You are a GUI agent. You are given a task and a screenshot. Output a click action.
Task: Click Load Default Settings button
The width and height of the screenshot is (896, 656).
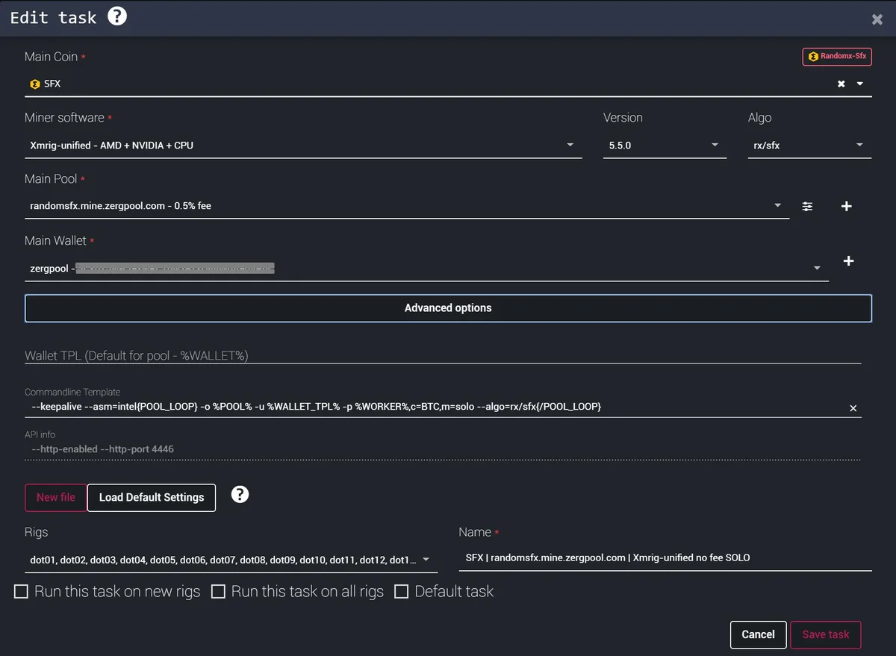point(152,498)
